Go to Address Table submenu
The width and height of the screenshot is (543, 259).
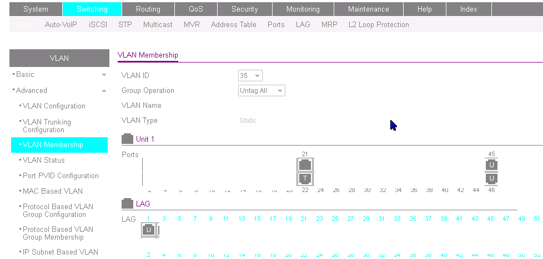click(234, 24)
